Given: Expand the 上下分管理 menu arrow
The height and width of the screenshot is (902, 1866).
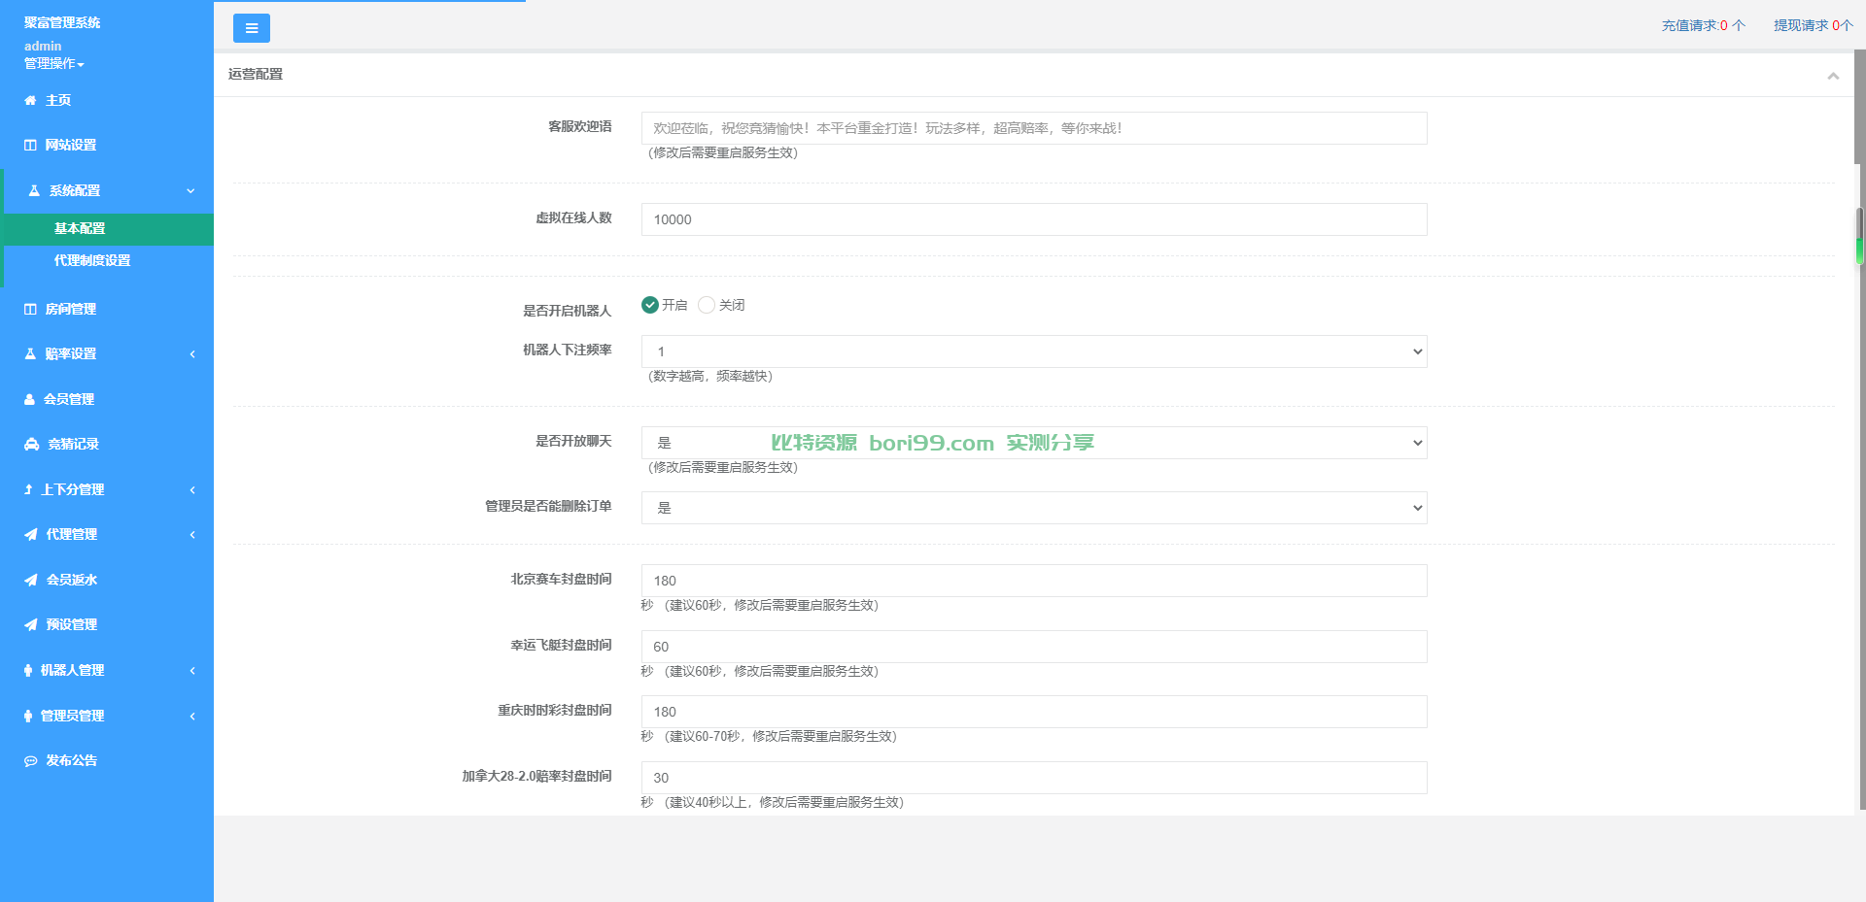Looking at the screenshot, I should click(192, 490).
